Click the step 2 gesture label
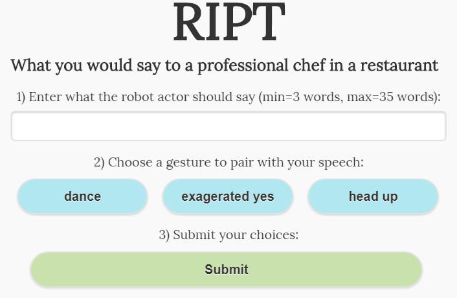The width and height of the screenshot is (457, 298). pyautogui.click(x=229, y=162)
